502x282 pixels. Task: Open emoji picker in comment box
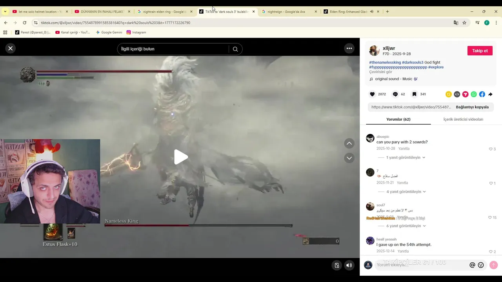(481, 265)
